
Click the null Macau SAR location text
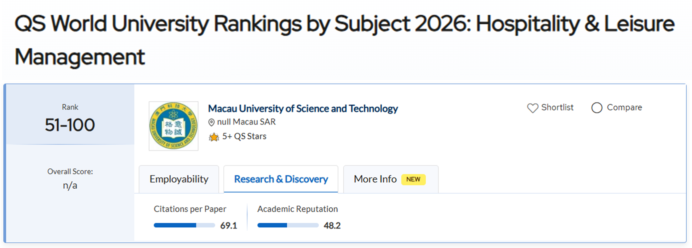[x=246, y=122]
